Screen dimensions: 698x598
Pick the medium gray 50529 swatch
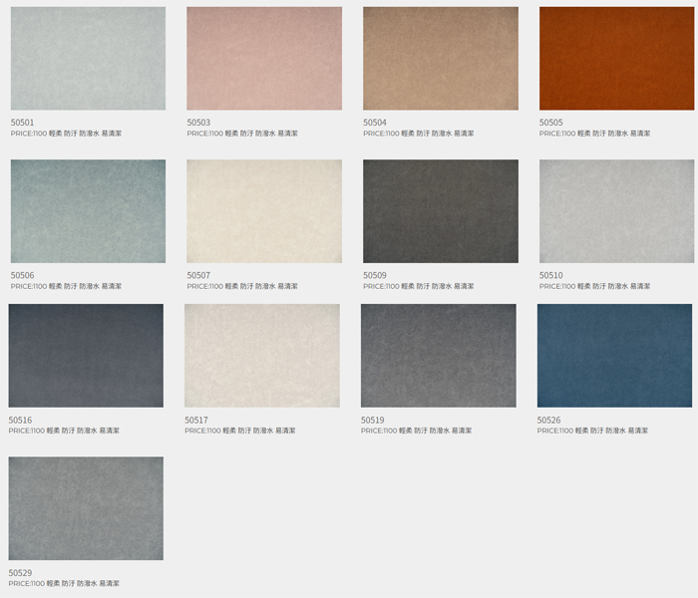click(x=86, y=508)
